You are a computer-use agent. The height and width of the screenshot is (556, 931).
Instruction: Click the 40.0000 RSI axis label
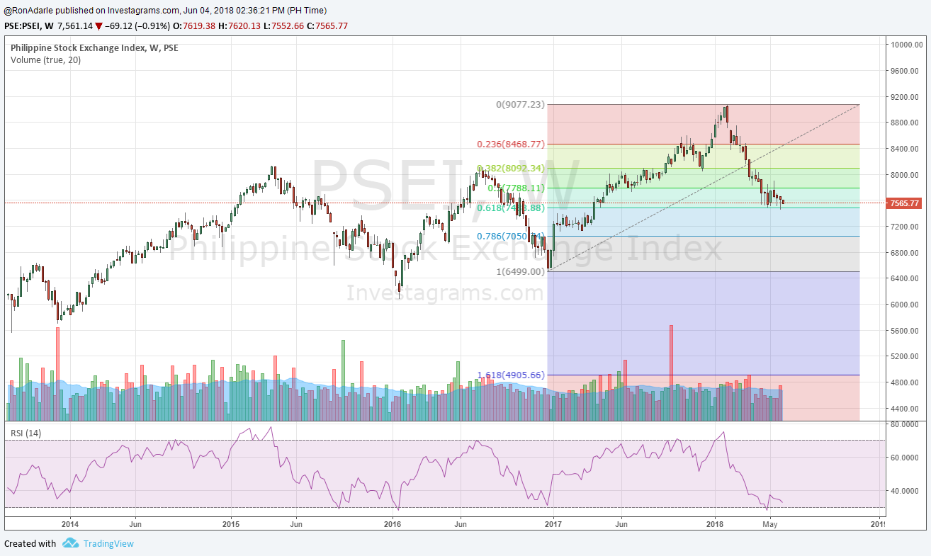[x=905, y=491]
